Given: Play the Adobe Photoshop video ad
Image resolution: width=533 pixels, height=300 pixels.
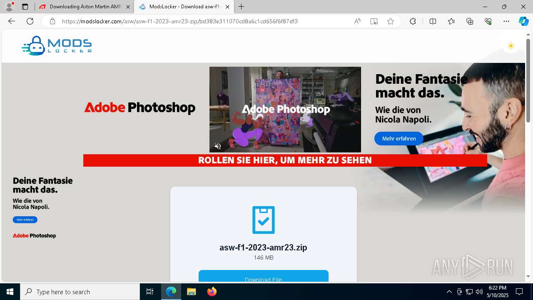Looking at the screenshot, I should 285,110.
